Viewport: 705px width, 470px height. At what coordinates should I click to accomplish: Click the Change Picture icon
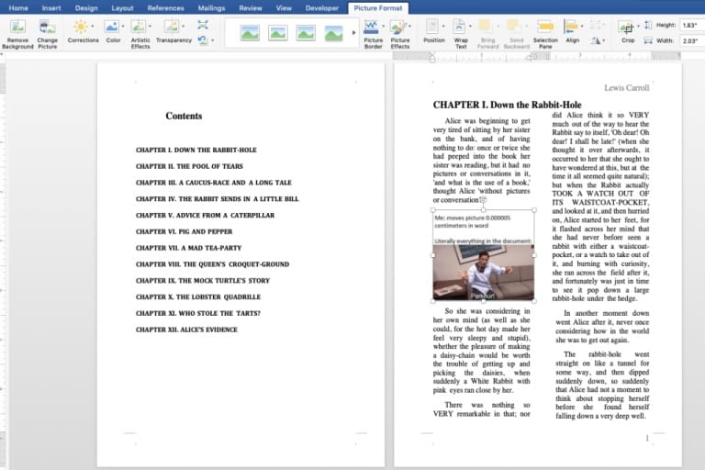click(x=47, y=28)
